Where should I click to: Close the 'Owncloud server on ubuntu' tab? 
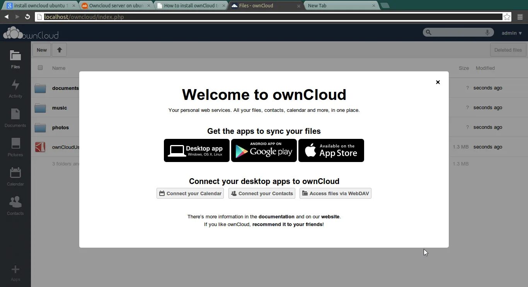tap(149, 6)
